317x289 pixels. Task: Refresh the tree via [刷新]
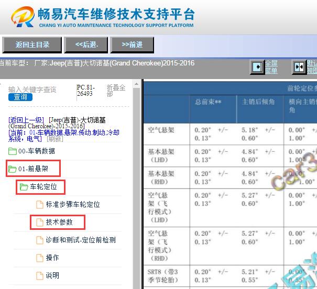coord(55,139)
